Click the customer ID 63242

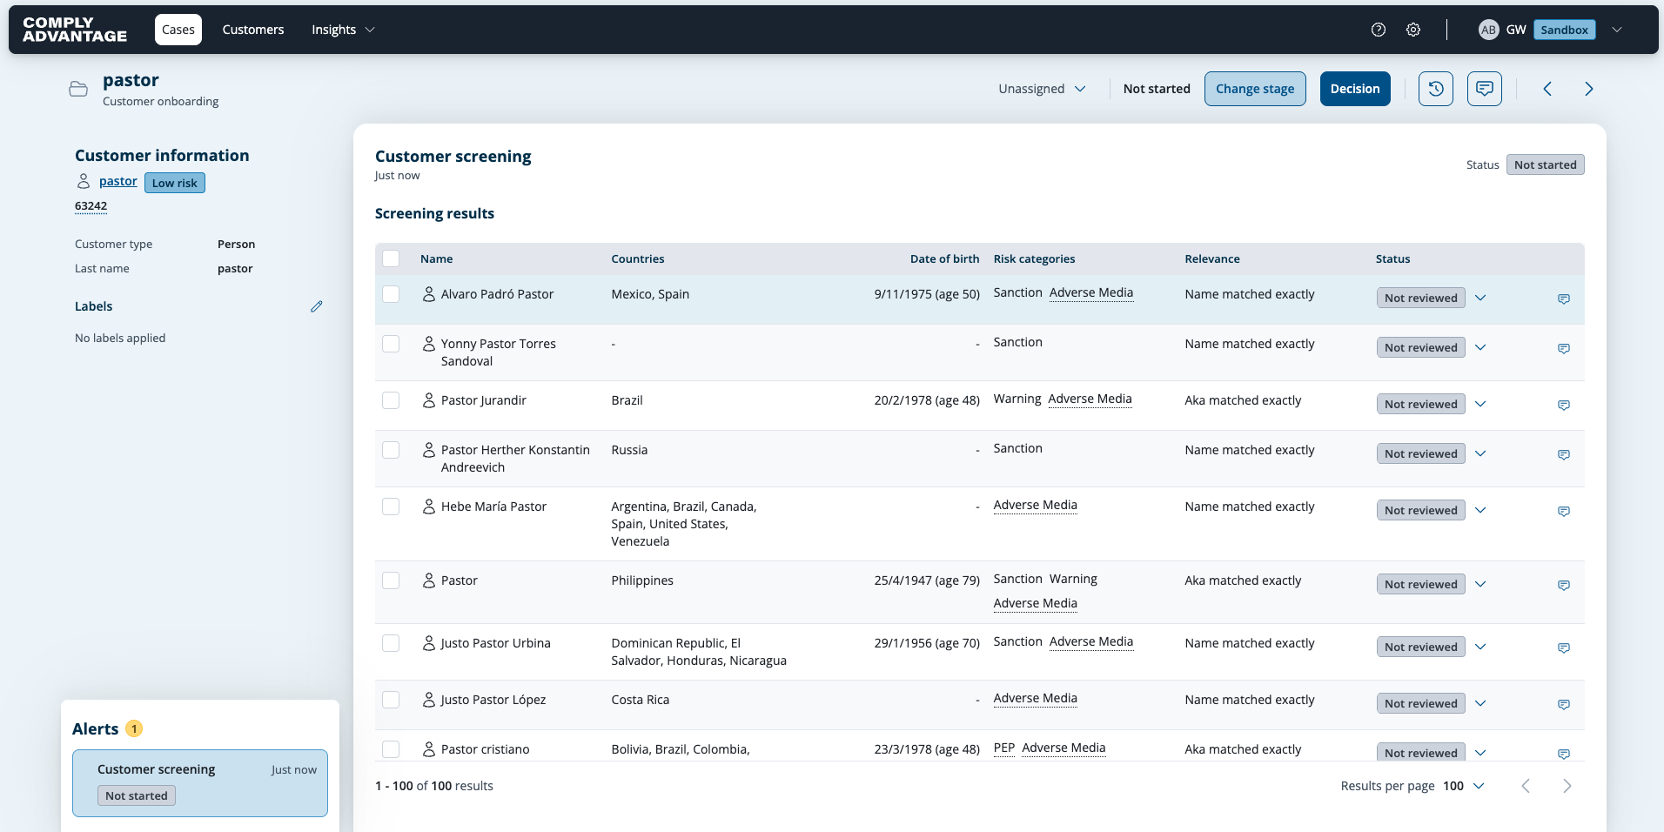91,206
